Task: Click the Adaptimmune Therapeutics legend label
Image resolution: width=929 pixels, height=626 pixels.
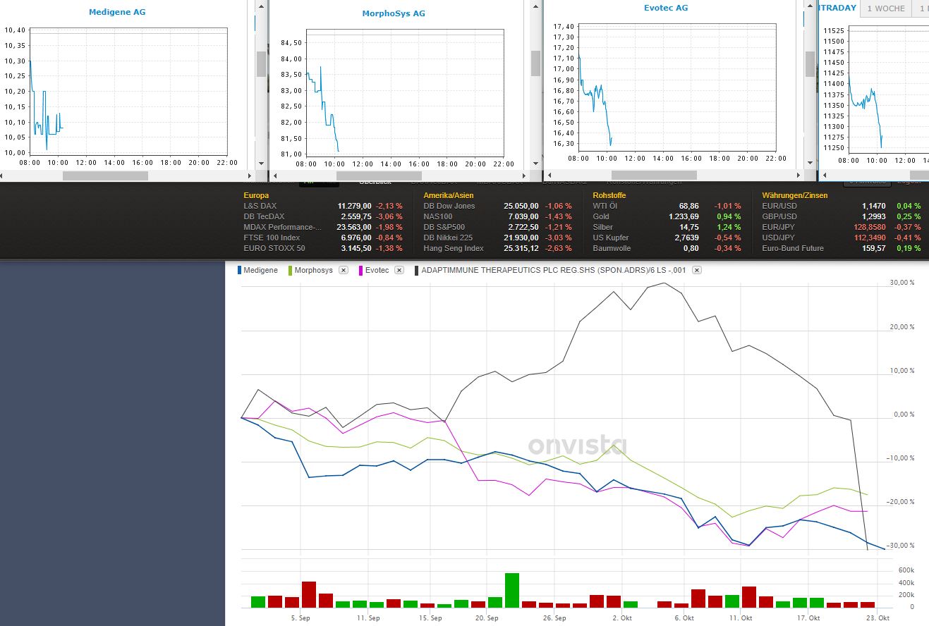Action: pos(554,270)
